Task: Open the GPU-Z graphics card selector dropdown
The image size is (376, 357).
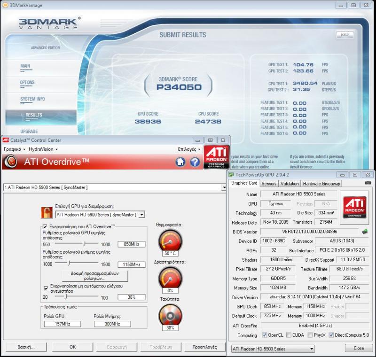Action: coord(273,349)
